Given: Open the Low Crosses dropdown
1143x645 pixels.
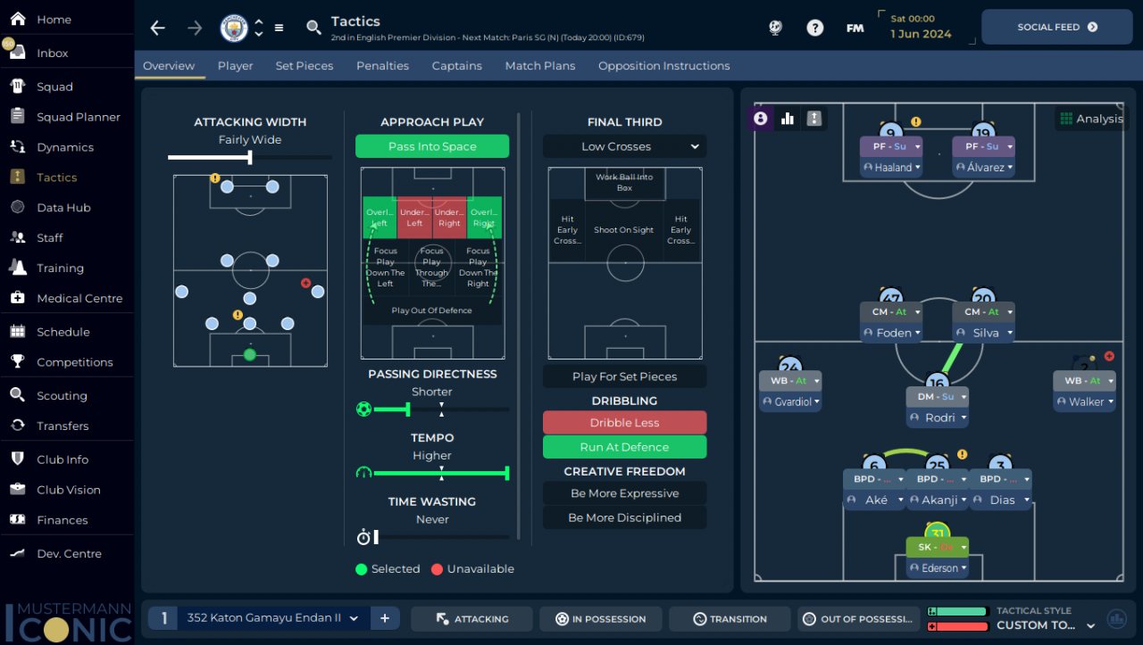Looking at the screenshot, I should [x=624, y=146].
